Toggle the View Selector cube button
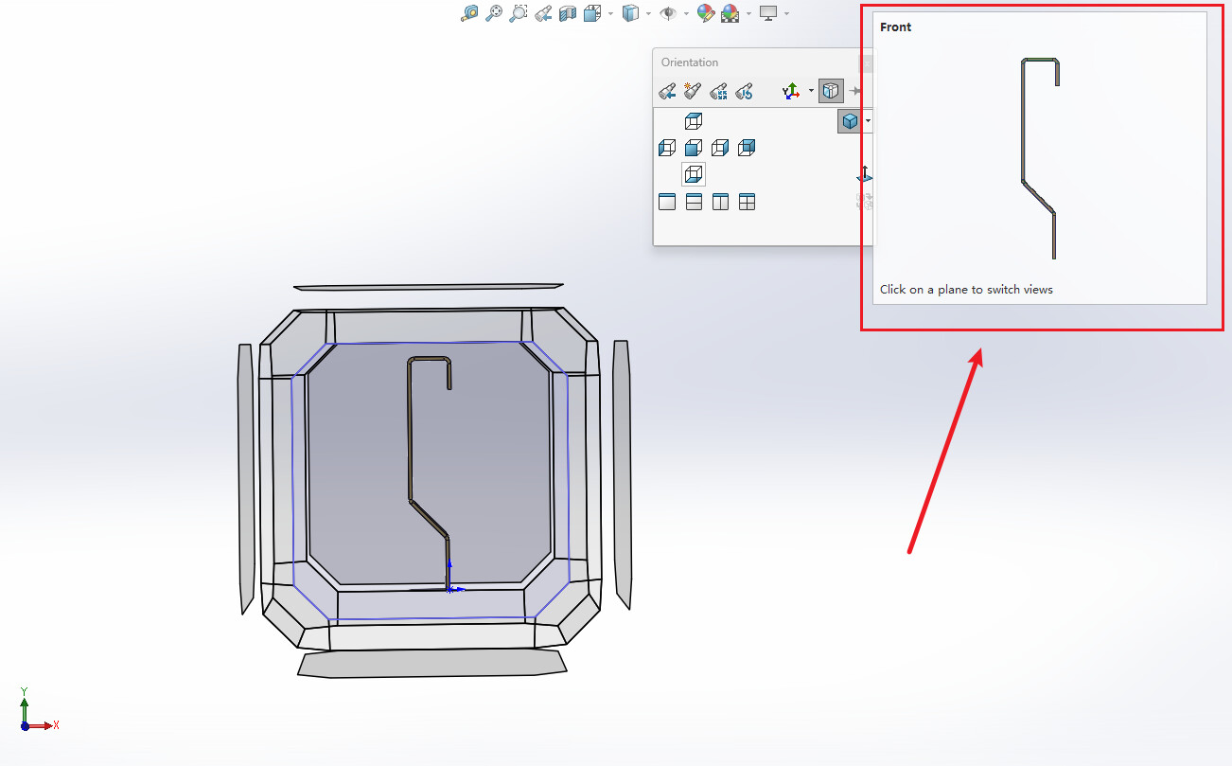This screenshot has width=1232, height=766. (831, 91)
